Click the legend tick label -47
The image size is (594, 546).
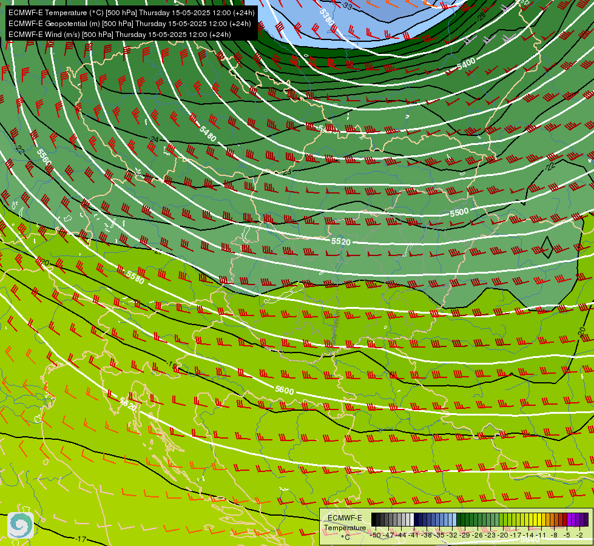coord(388,535)
